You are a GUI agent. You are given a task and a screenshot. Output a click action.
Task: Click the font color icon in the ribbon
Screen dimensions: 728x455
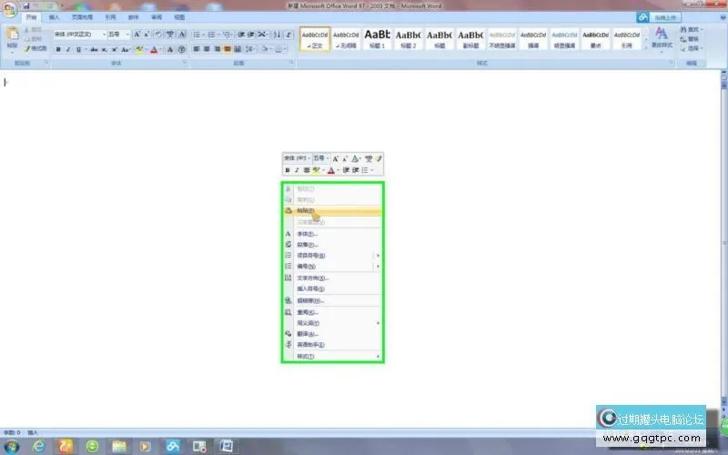(x=155, y=49)
